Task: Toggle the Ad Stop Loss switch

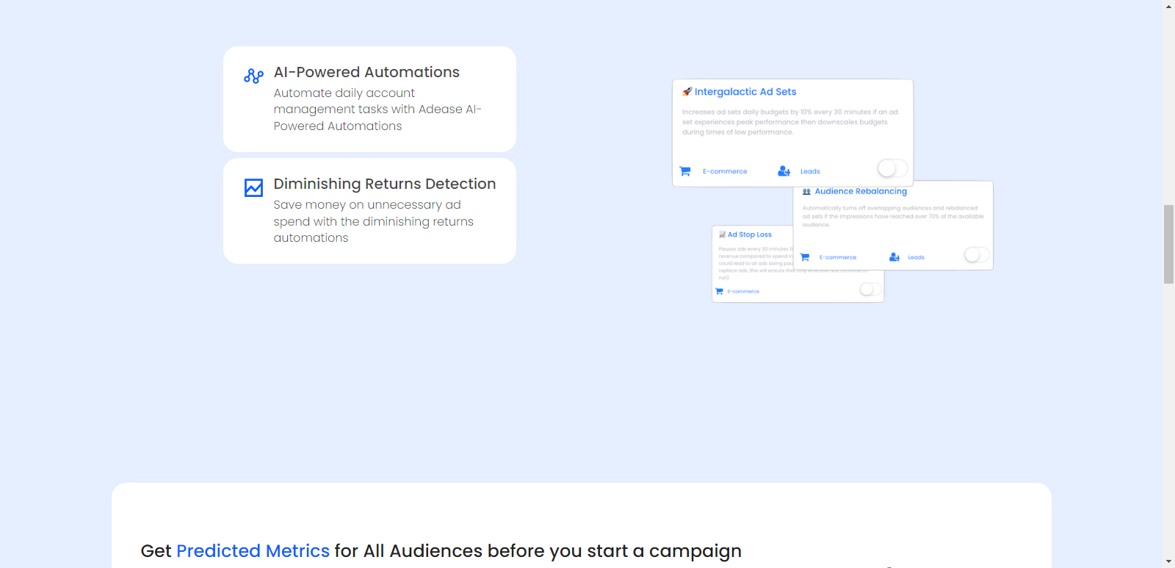Action: click(x=871, y=290)
